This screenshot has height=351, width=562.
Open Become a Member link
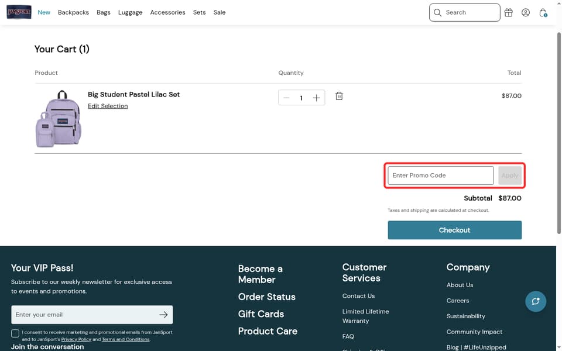pyautogui.click(x=260, y=274)
